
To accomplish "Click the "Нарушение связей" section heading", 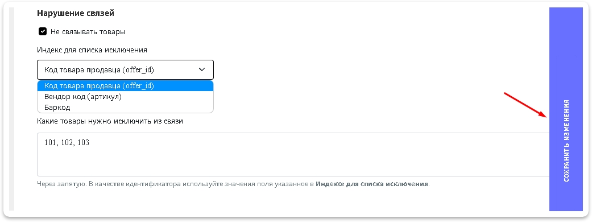I will [x=76, y=14].
